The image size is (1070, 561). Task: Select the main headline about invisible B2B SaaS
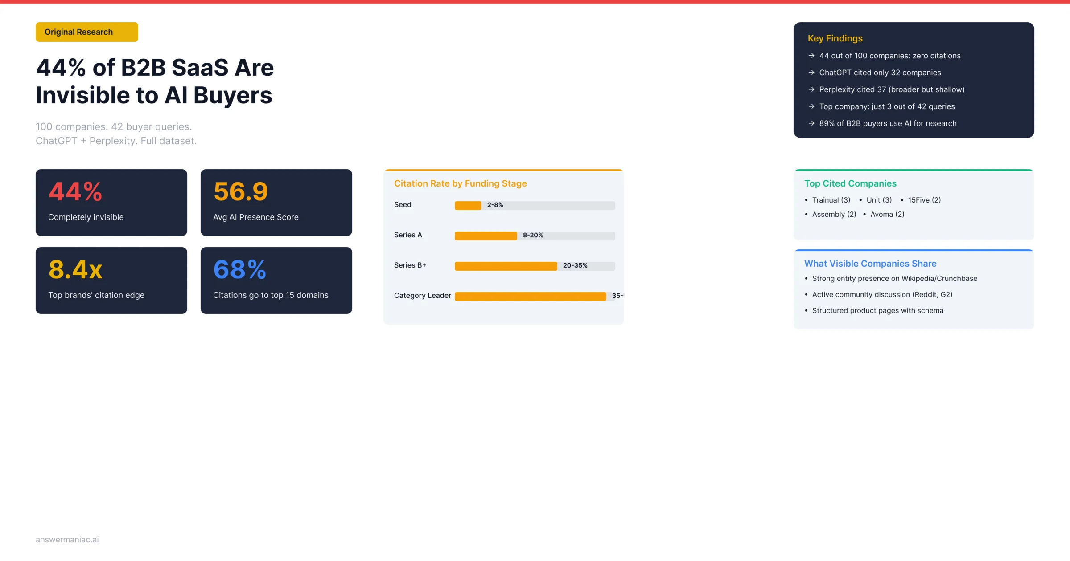pos(155,81)
